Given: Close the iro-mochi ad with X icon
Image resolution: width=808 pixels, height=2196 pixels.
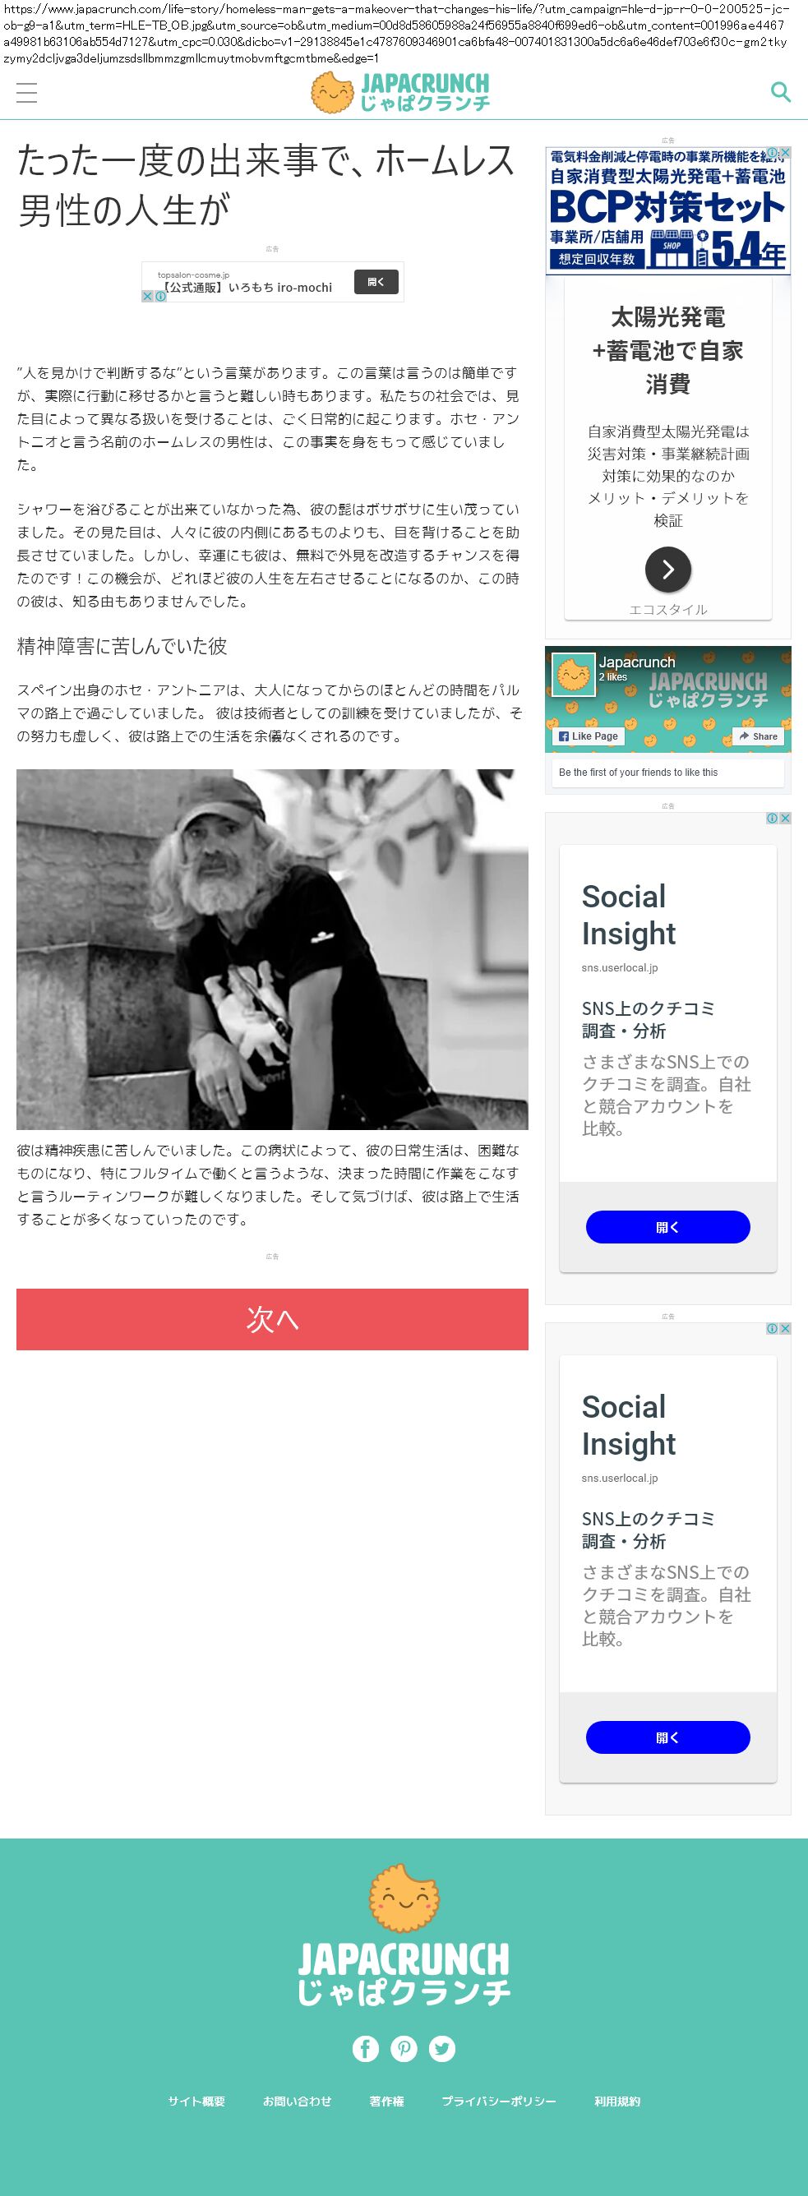Looking at the screenshot, I should pos(147,296).
